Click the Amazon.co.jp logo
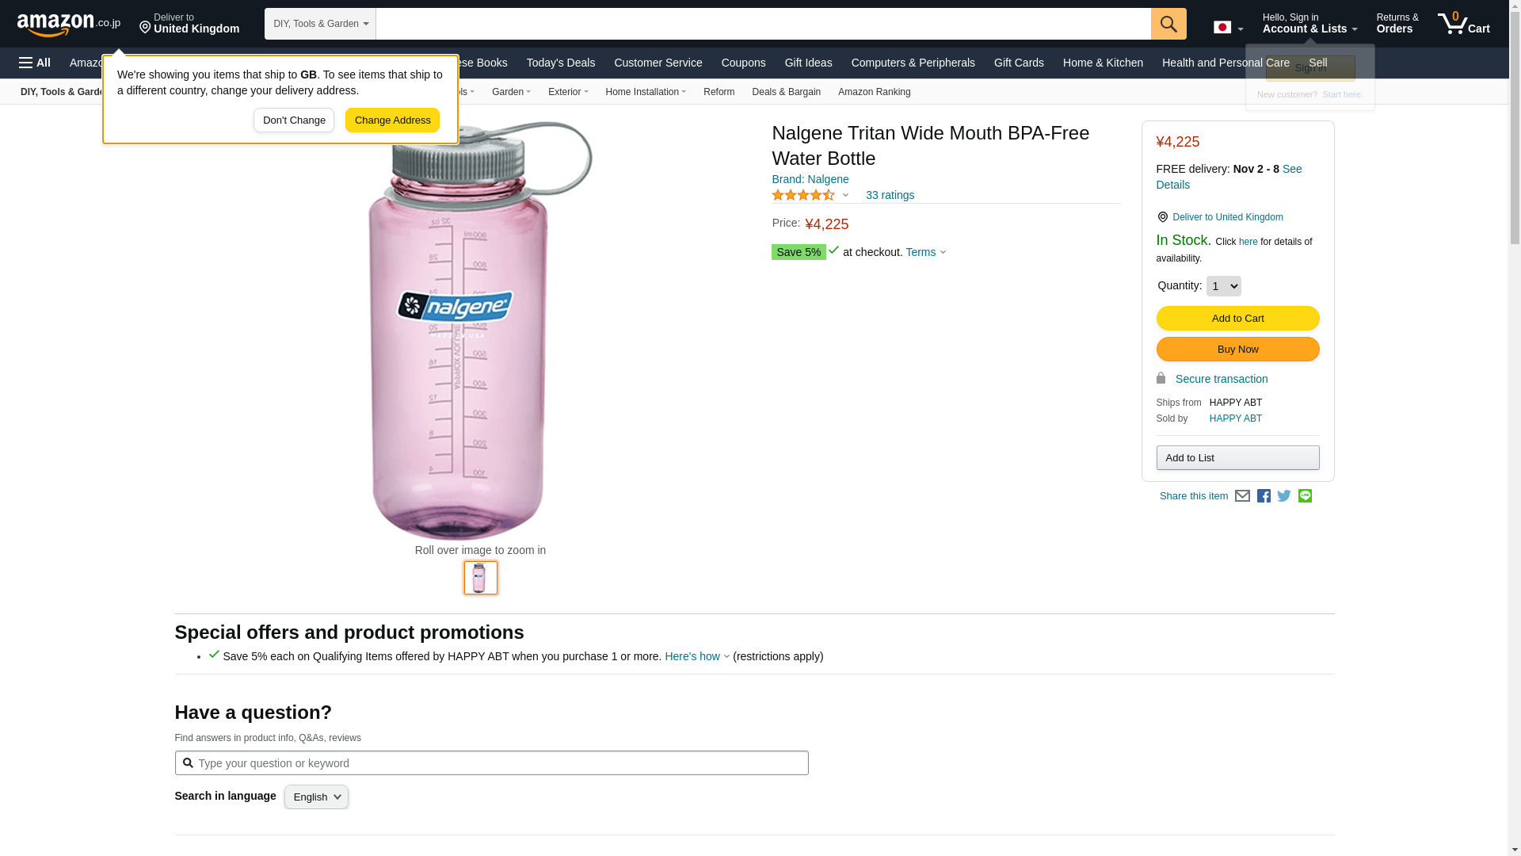The height and width of the screenshot is (856, 1521). tap(69, 24)
